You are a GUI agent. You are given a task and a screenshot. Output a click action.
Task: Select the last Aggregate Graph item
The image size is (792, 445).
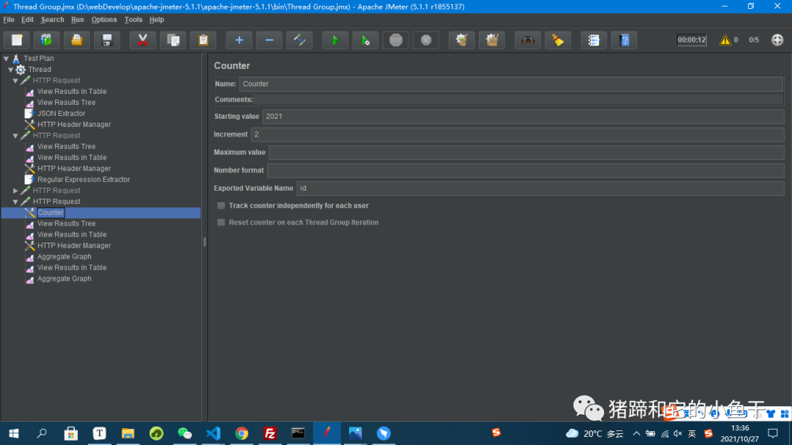64,279
